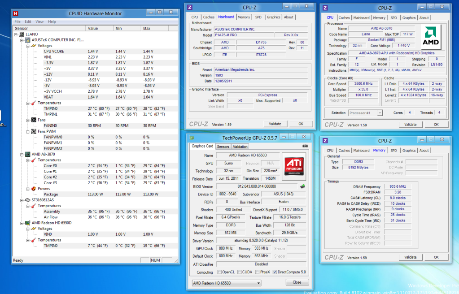Viewport: 459px width, 294px height.
Task: Click the Core Speed 3500.6 MHz value
Action: point(363,84)
